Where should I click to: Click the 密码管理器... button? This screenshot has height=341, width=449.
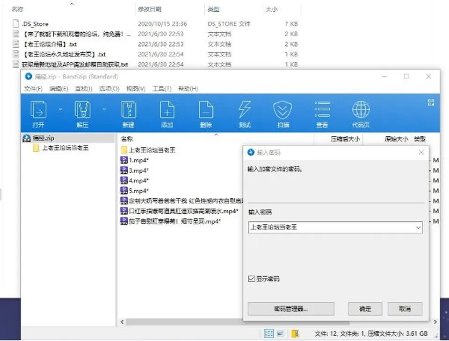coord(291,309)
